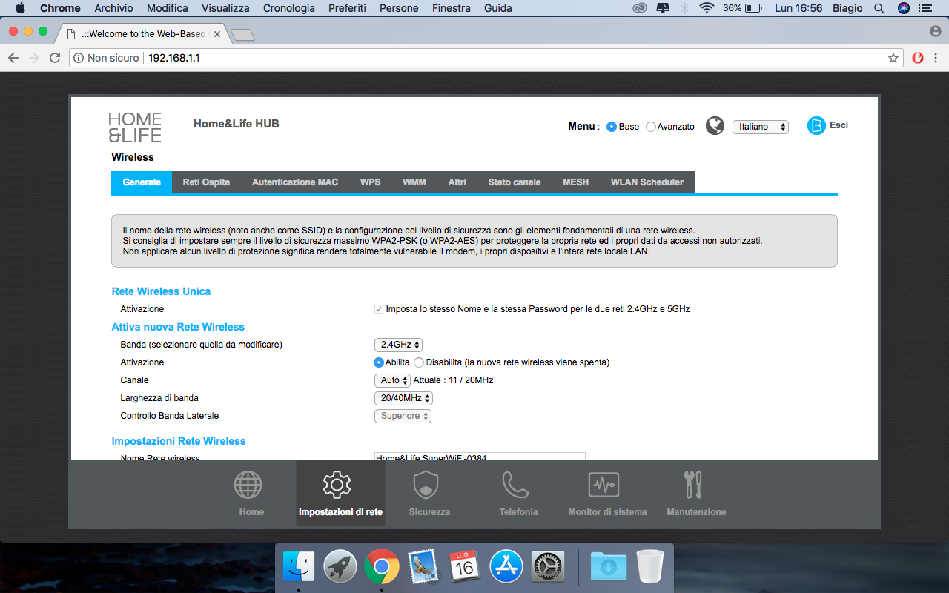Open the Home globe icon
949x593 pixels.
click(x=248, y=485)
